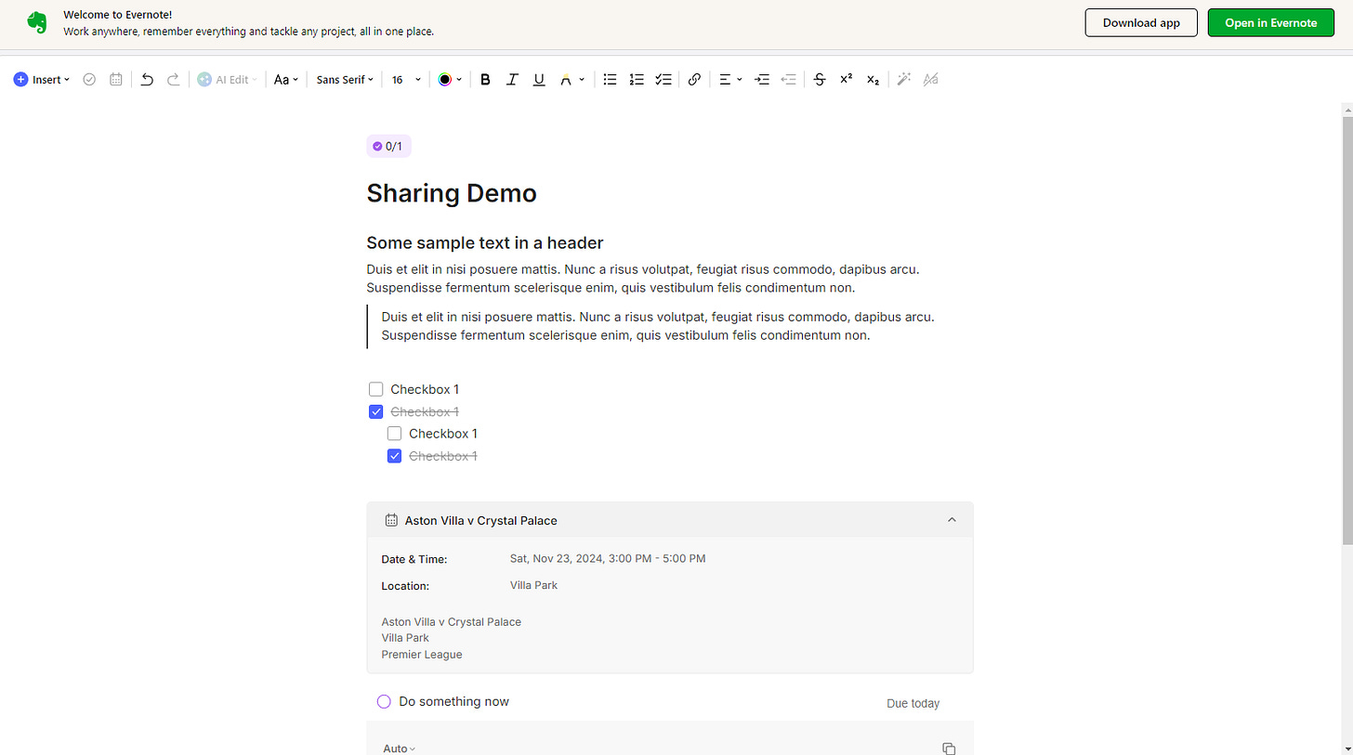Click the Download app button
Viewport: 1353px width, 755px height.
click(1141, 23)
